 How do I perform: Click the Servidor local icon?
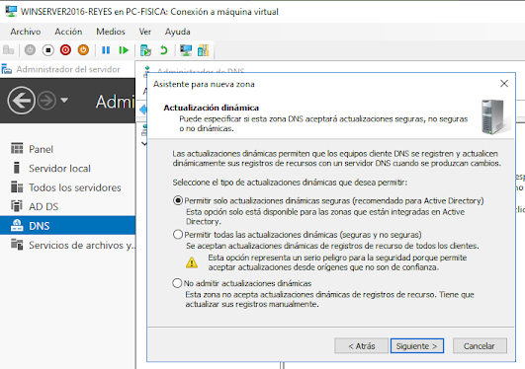tap(17, 168)
